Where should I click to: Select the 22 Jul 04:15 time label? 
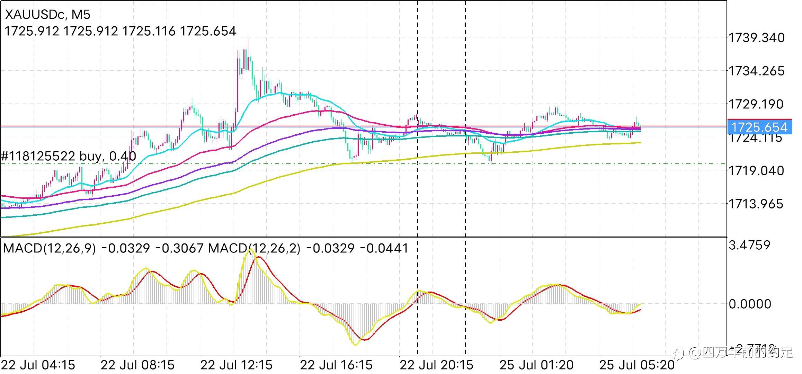point(38,365)
